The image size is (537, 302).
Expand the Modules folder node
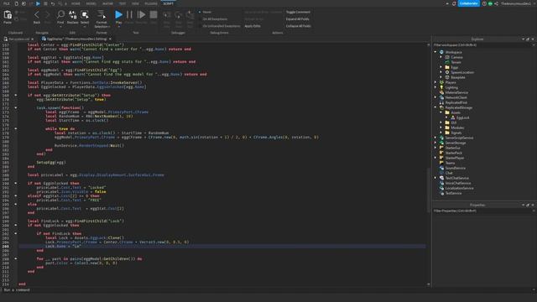pos(441,128)
